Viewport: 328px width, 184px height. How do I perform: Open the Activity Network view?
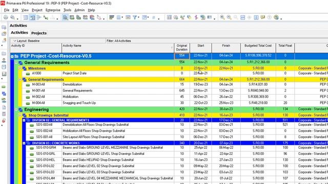pos(39,17)
